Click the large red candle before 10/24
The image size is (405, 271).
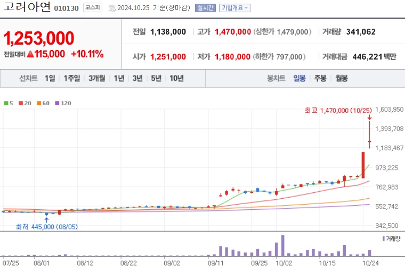pyautogui.click(x=363, y=165)
